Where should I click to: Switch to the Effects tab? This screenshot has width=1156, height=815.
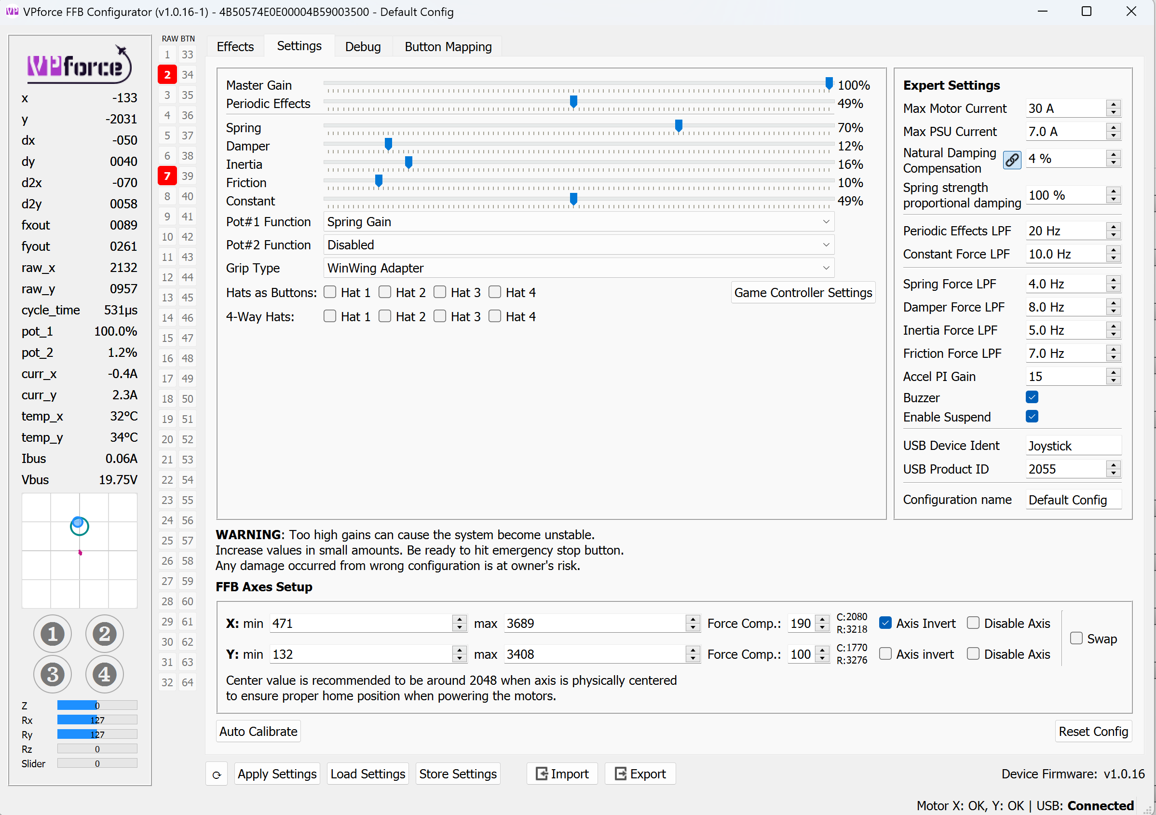point(235,46)
